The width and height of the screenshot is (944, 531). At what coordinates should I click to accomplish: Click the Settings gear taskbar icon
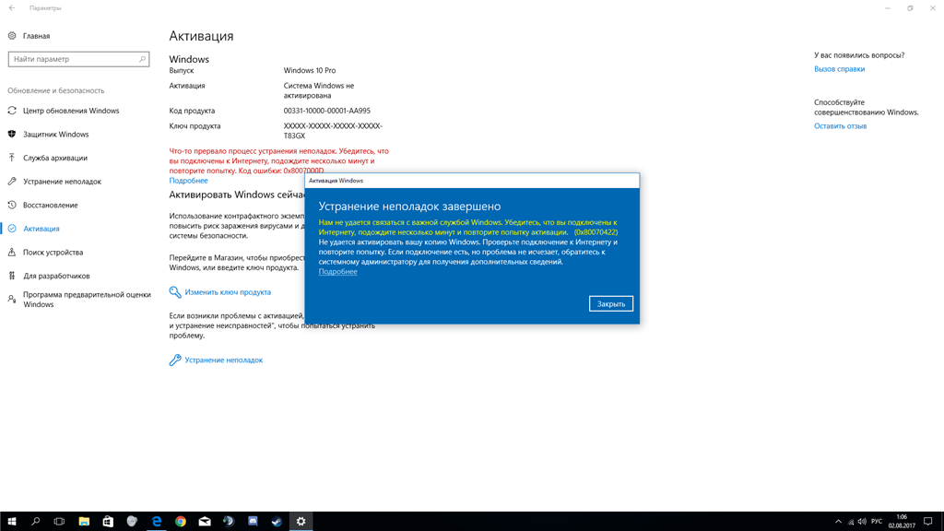click(301, 522)
